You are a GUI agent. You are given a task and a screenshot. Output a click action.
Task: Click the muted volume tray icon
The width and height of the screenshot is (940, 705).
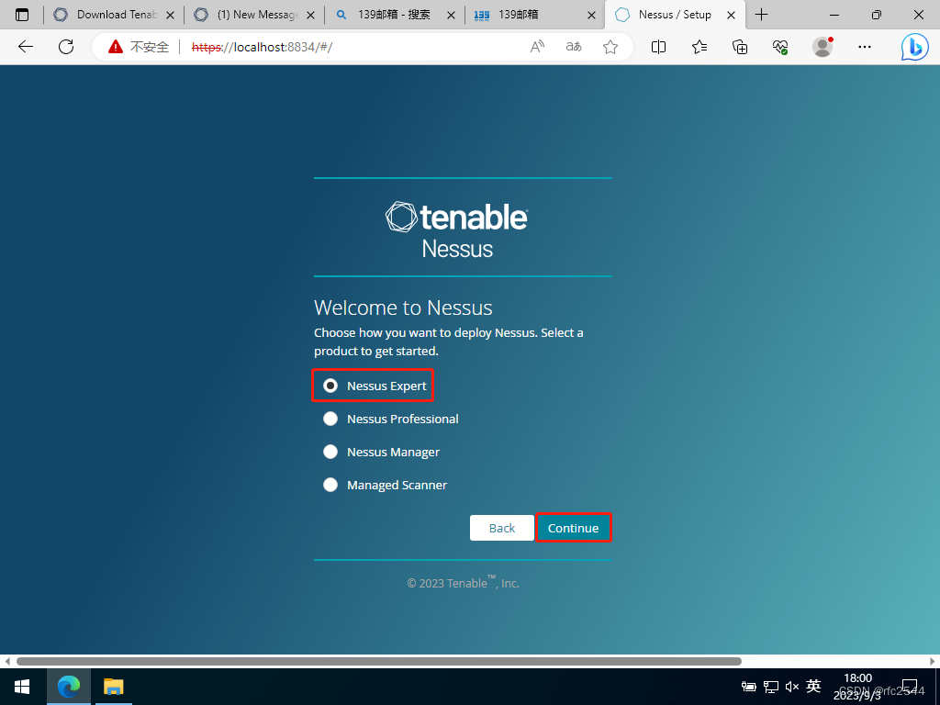tap(791, 687)
